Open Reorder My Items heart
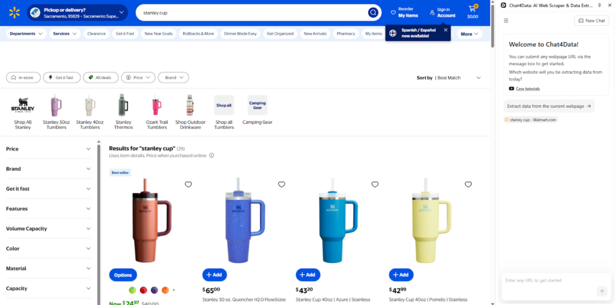Viewport: 615px width, 305px height. 393,13
